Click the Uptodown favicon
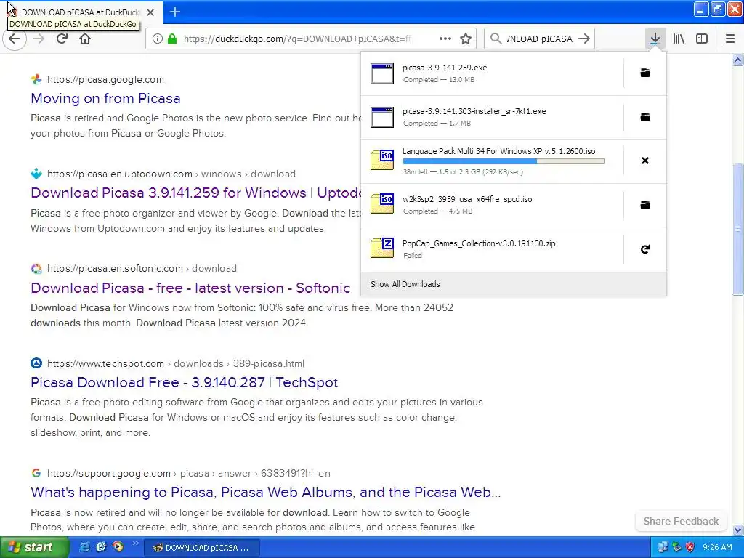 pyautogui.click(x=36, y=174)
